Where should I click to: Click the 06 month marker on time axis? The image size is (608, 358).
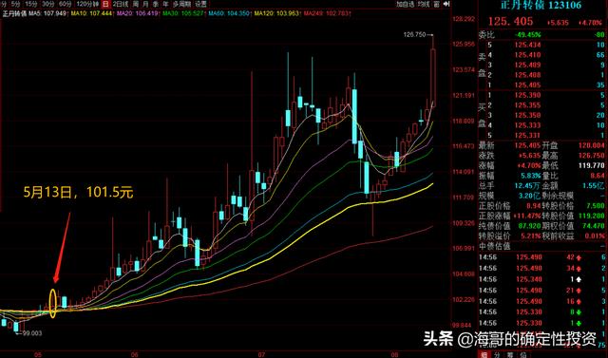pyautogui.click(x=134, y=354)
